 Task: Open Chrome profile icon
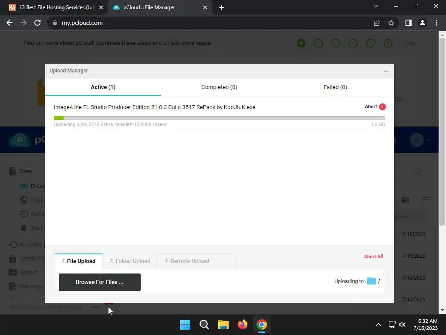tap(422, 23)
